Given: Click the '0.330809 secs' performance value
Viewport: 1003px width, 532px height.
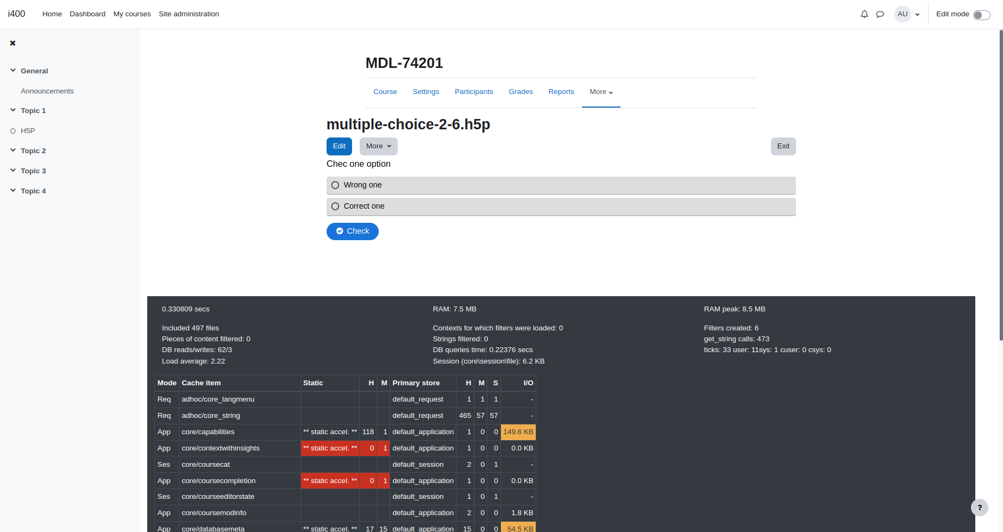Looking at the screenshot, I should click(185, 309).
